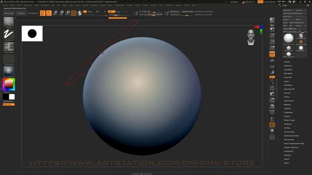This screenshot has width=312, height=175.
Task: Toggle Sculptris Pro yin-yang icon
Action: point(80,13)
